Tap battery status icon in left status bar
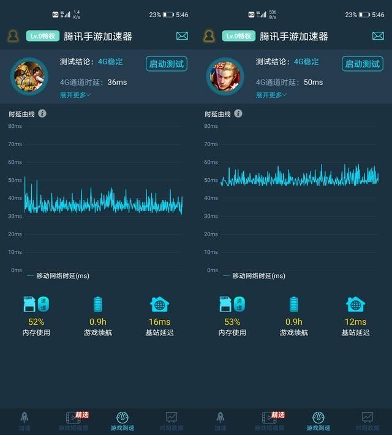 (168, 15)
